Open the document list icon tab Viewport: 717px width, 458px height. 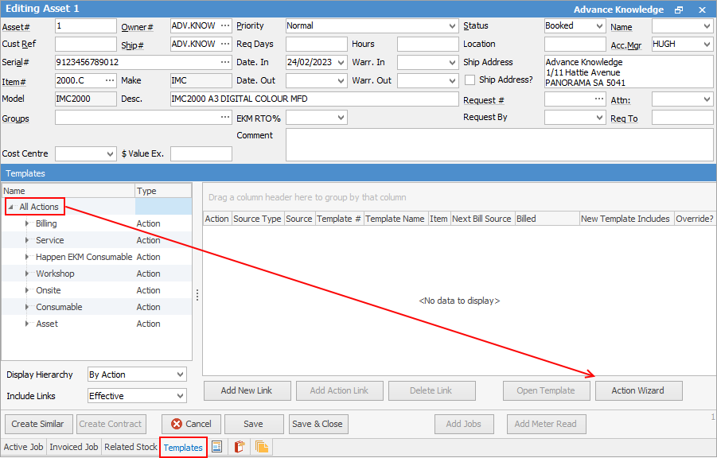pyautogui.click(x=216, y=447)
